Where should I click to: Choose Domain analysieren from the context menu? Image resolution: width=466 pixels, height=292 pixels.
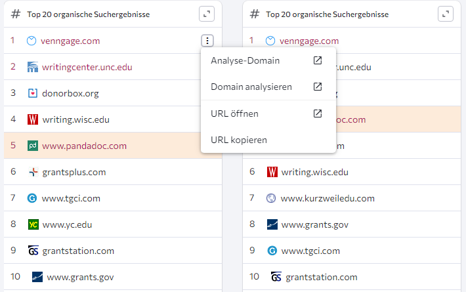[268, 87]
